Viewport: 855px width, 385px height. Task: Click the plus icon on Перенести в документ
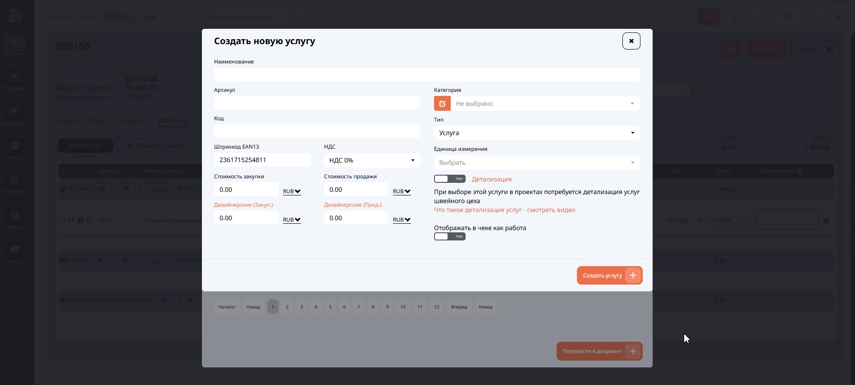coord(633,351)
